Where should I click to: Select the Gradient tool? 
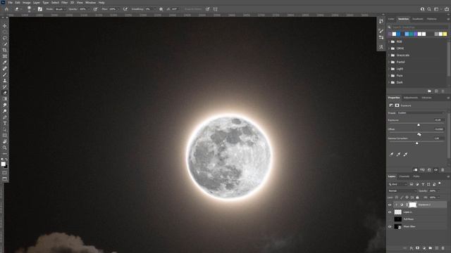point(5,99)
